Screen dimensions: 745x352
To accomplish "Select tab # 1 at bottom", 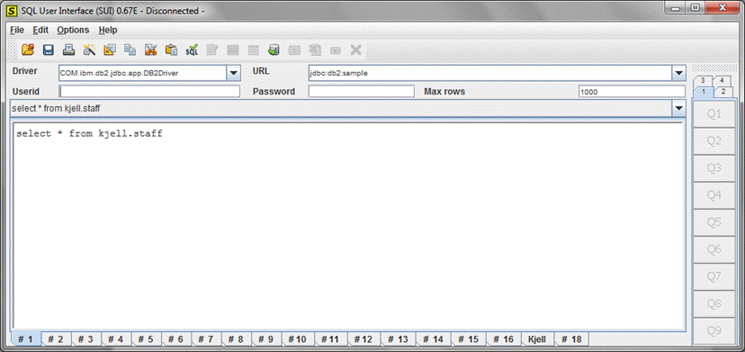I will pos(25,339).
